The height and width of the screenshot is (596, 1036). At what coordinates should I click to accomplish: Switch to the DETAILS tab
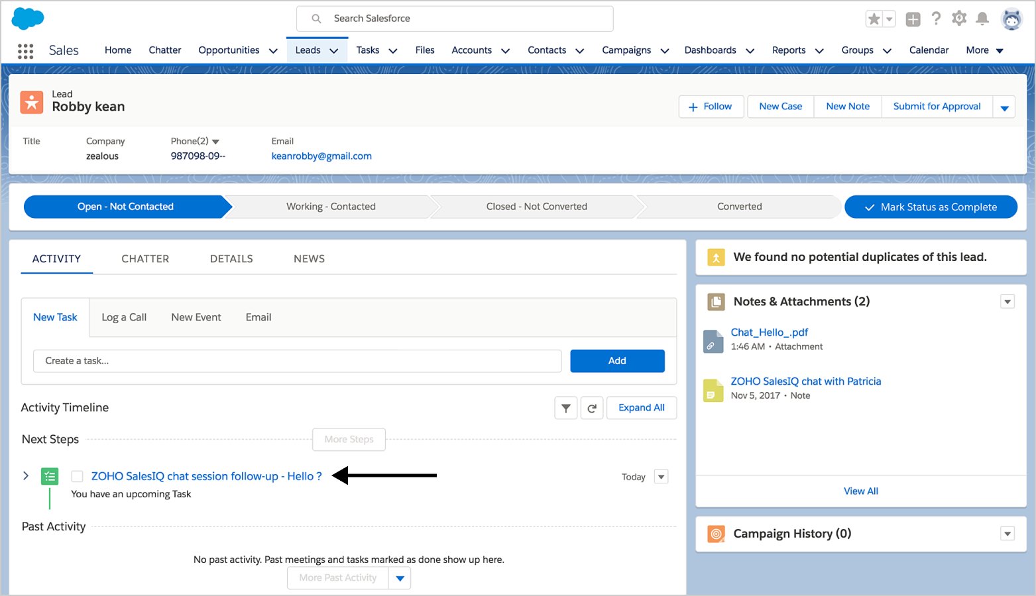click(x=231, y=259)
